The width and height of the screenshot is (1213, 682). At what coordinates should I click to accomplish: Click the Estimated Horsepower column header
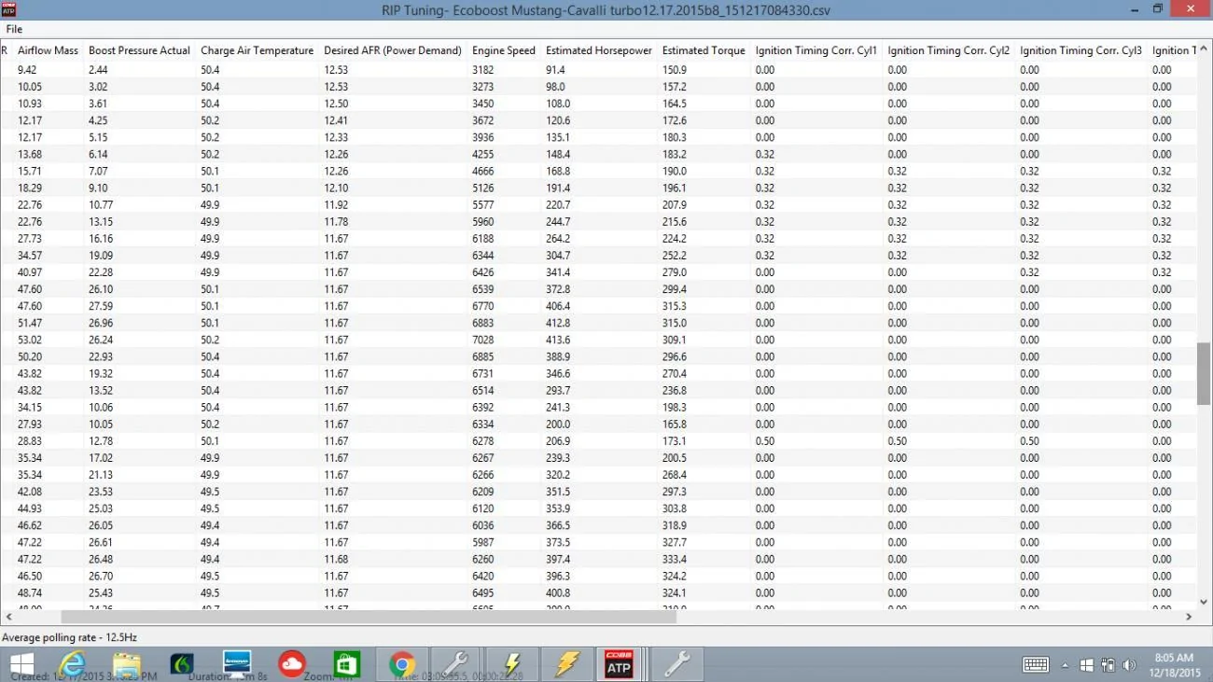599,50
